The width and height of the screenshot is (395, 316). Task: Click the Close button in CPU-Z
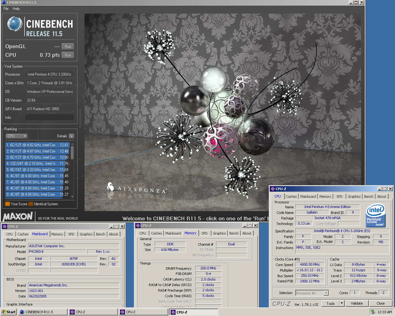[x=380, y=304]
